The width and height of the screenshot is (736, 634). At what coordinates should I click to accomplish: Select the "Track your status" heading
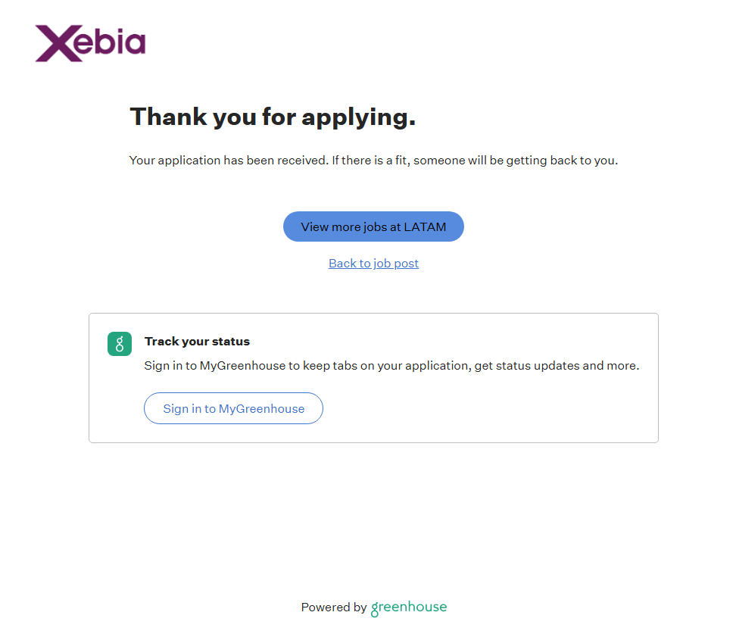[x=197, y=342]
